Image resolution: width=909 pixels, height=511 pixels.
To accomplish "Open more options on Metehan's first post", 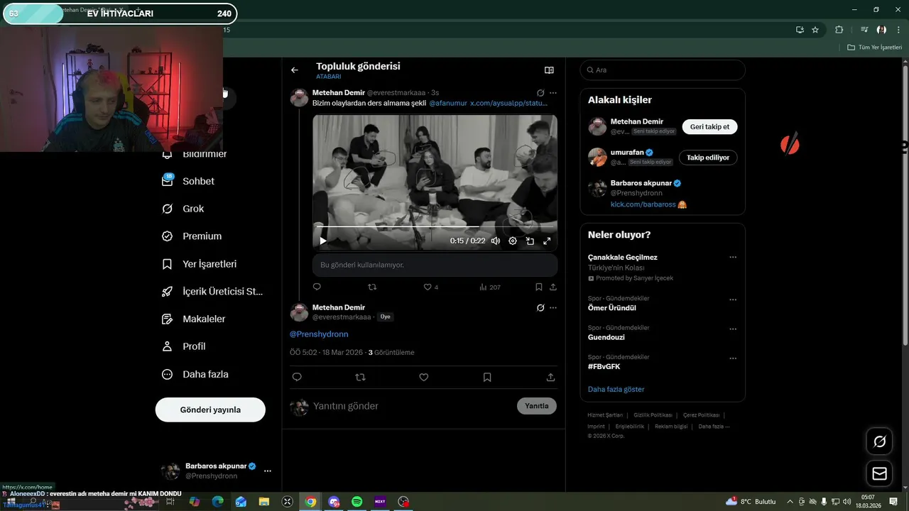I will 553,93.
